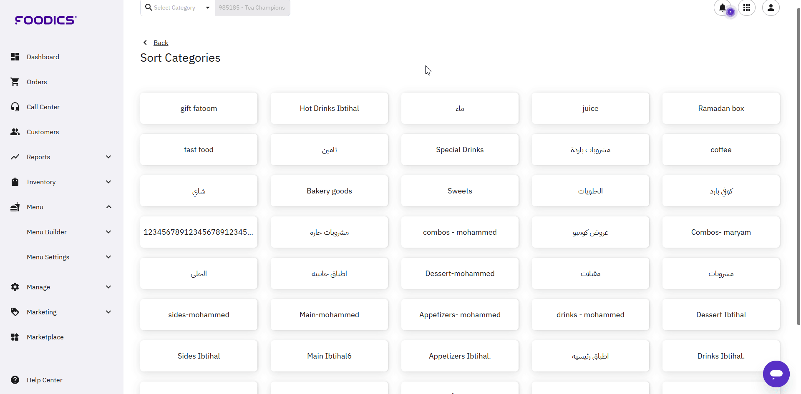801x394 pixels.
Task: Go Back via the Back link
Action: [x=161, y=43]
